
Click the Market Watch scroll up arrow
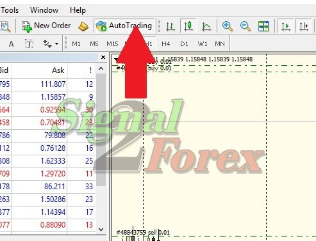pos(101,68)
